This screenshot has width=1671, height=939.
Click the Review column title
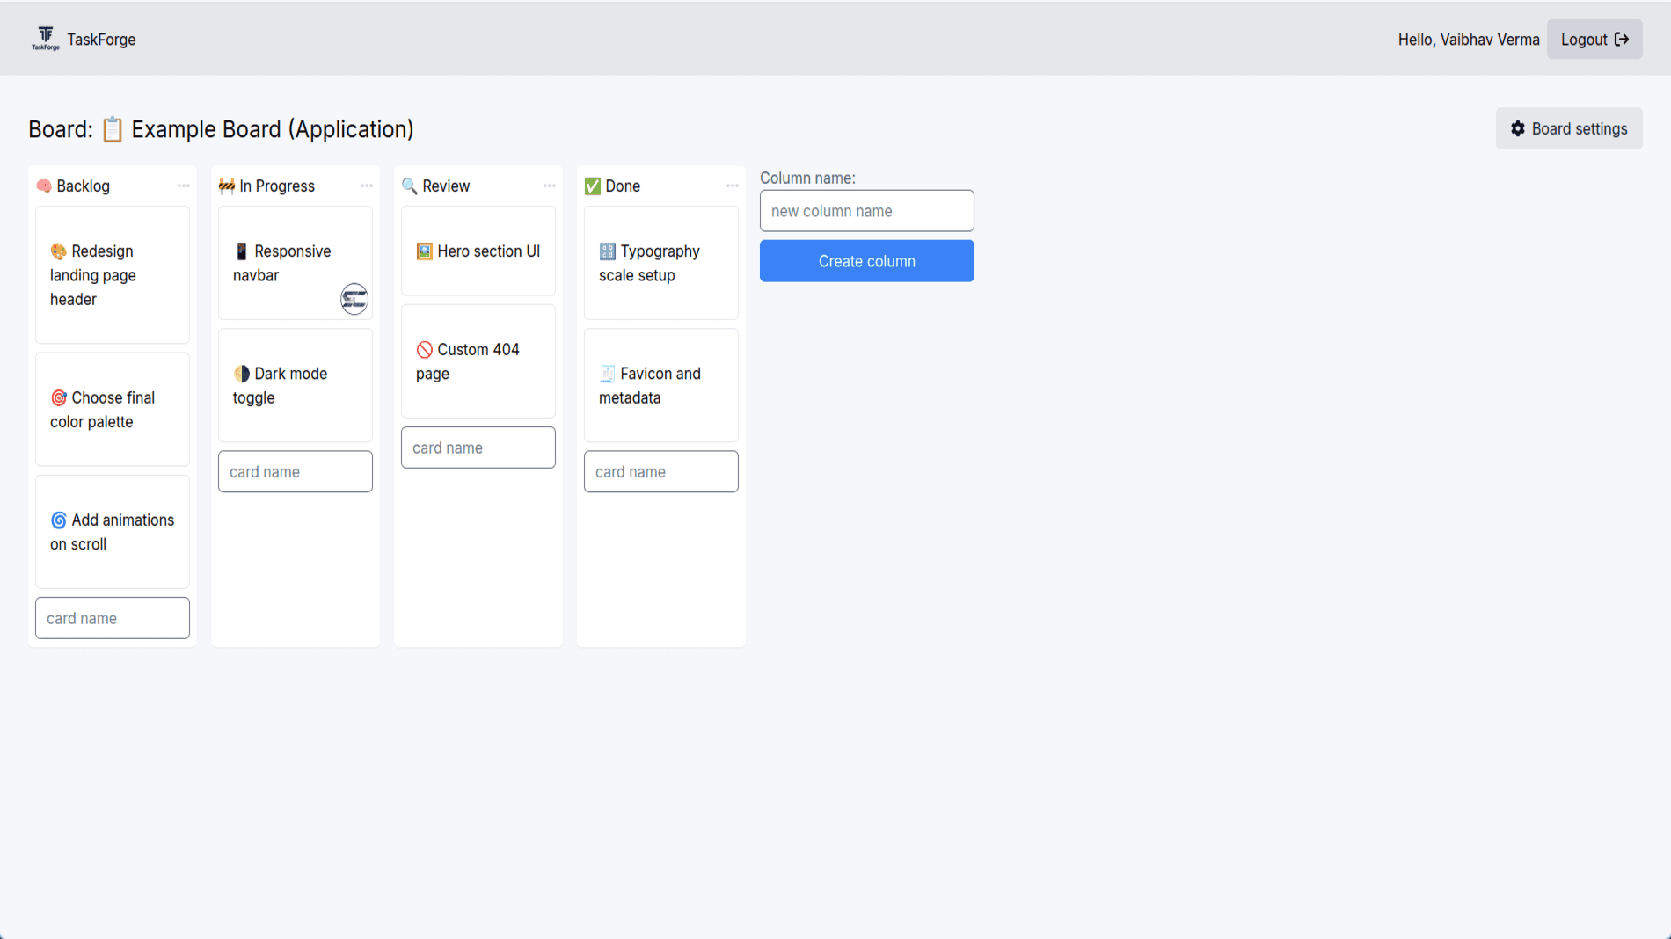click(x=435, y=186)
